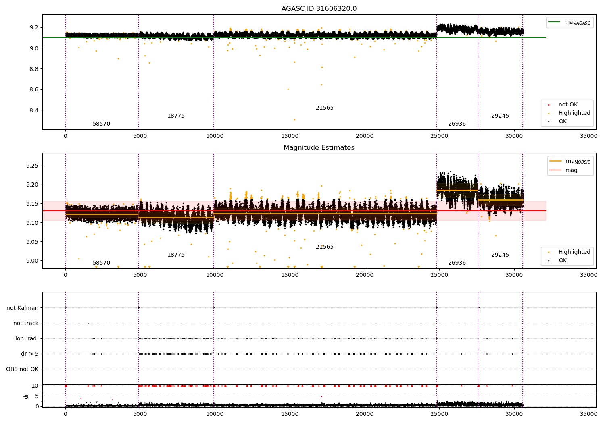This screenshot has width=605, height=423.
Task: Click the red line sample beside the 'mag' legend entry
Action: click(556, 170)
